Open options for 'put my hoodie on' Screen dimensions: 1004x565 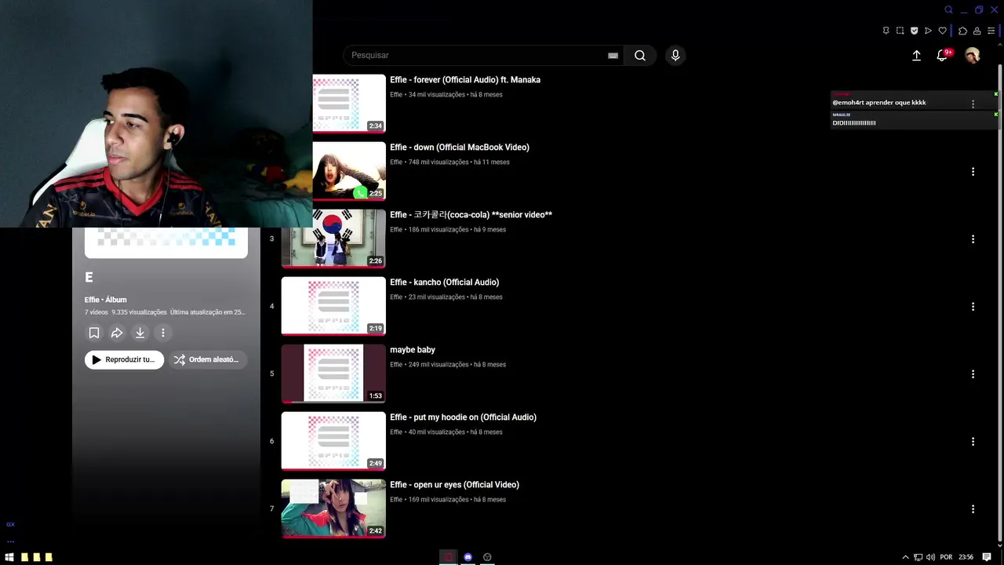[973, 441]
